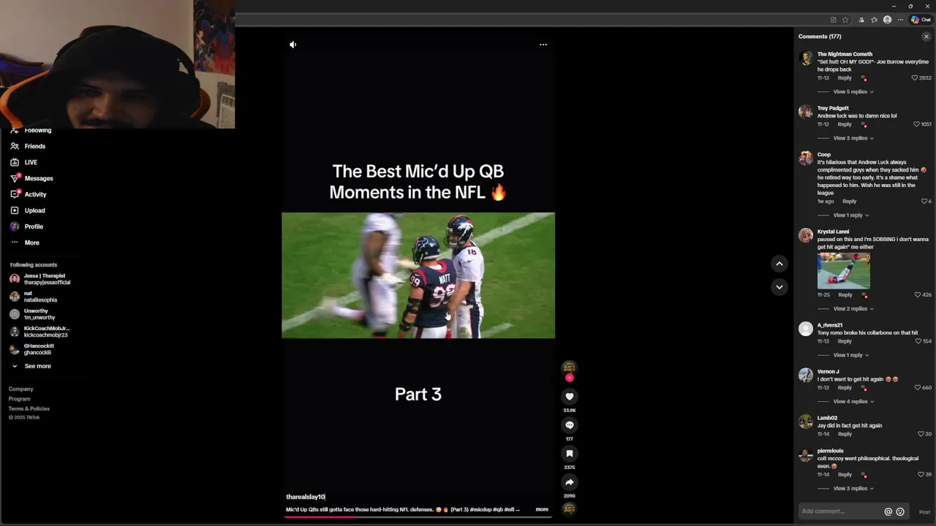Screen dimensions: 936x526
Task: Like Coop's comment
Action: click(924, 201)
